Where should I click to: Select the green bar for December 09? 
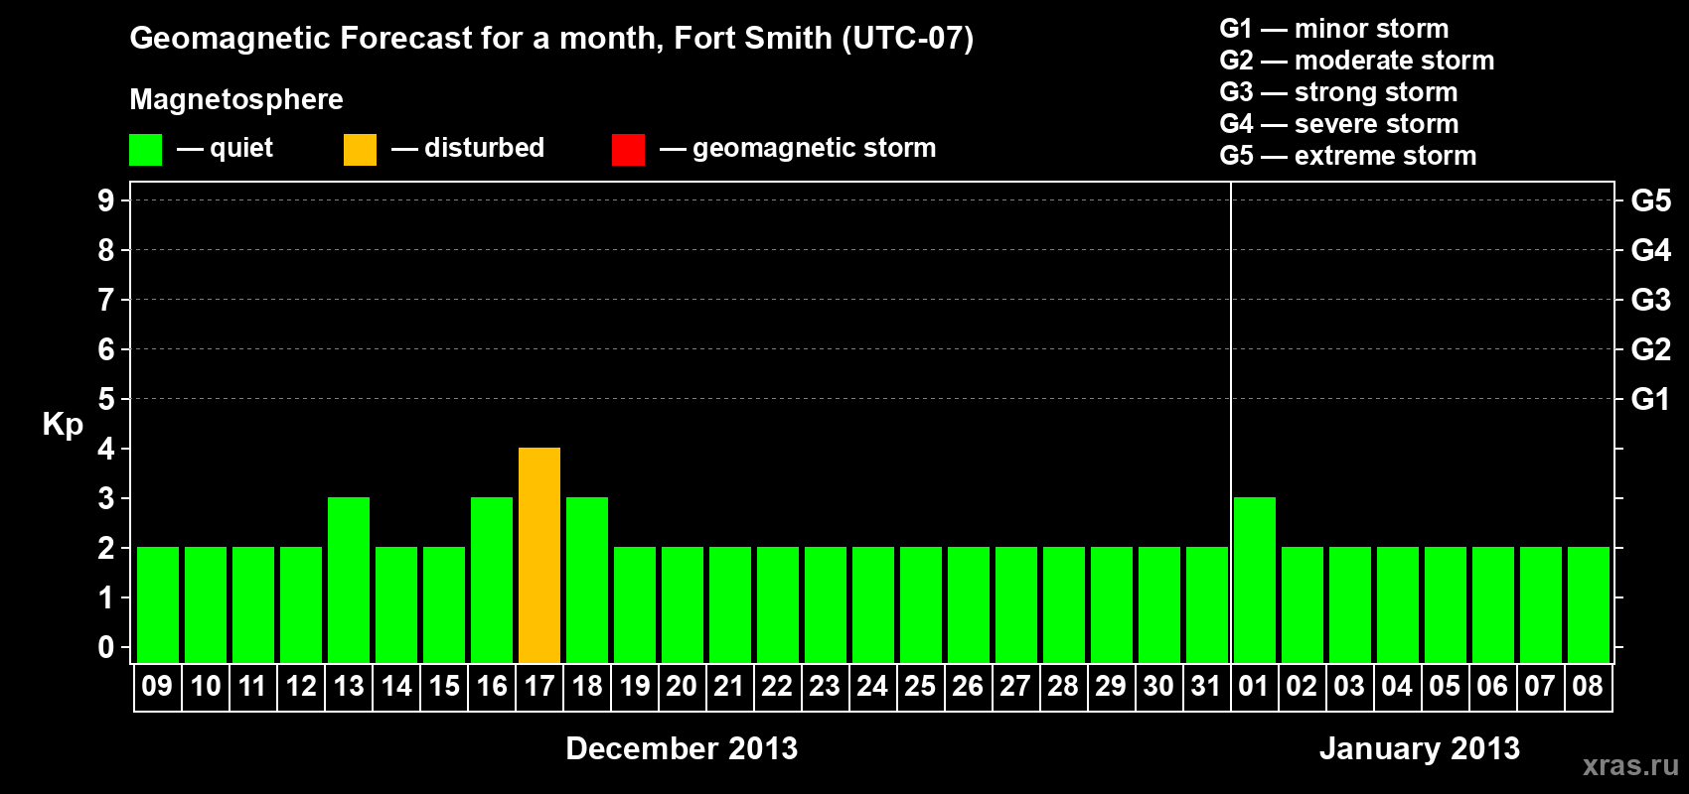(x=158, y=604)
